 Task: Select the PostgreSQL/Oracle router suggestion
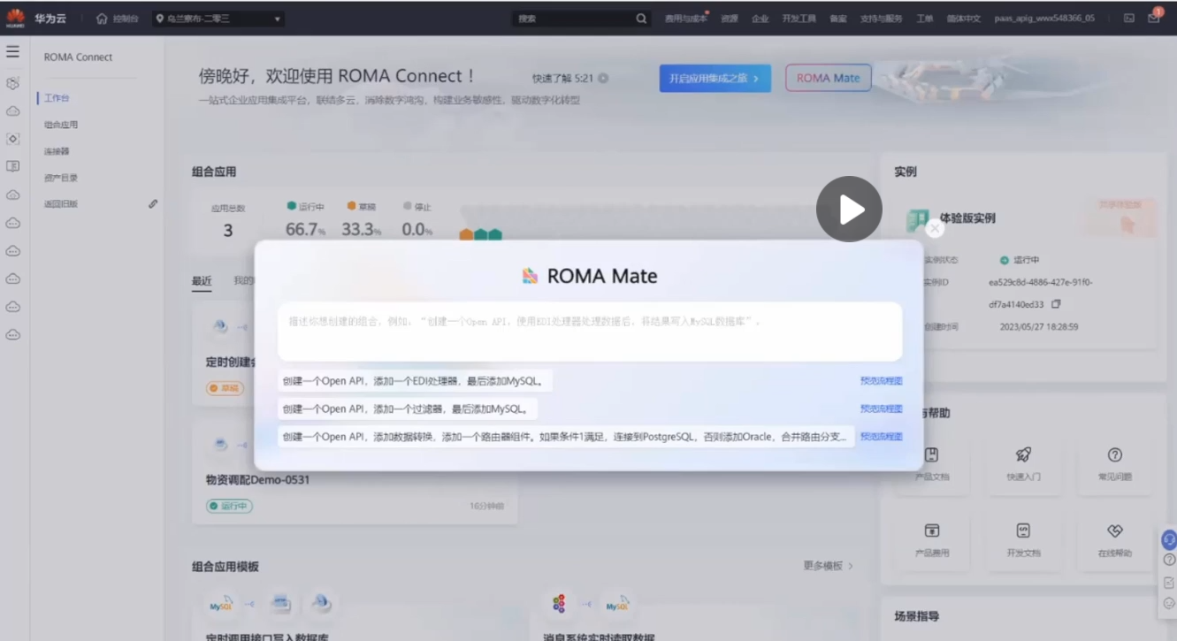566,437
